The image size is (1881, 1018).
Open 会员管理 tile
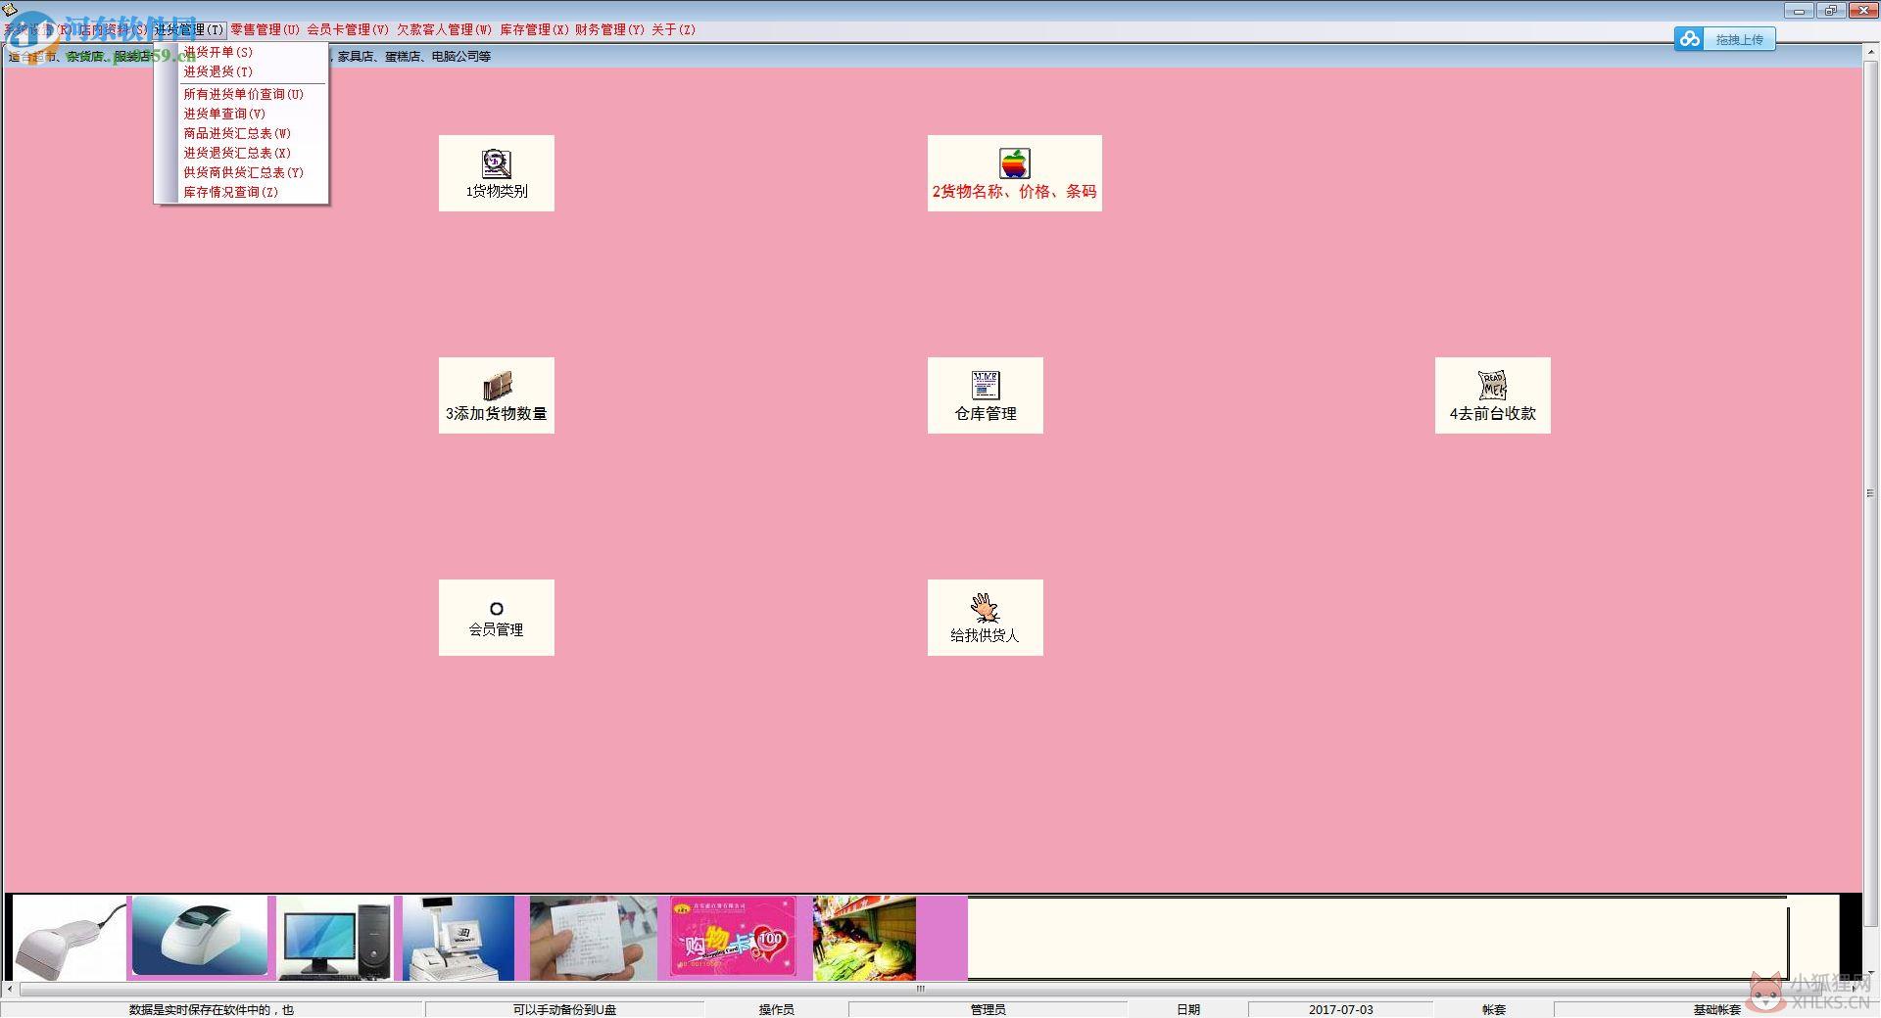[496, 618]
